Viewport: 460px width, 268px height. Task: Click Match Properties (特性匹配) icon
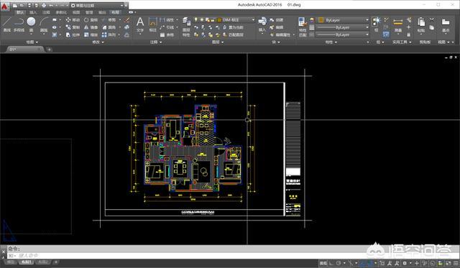303,27
